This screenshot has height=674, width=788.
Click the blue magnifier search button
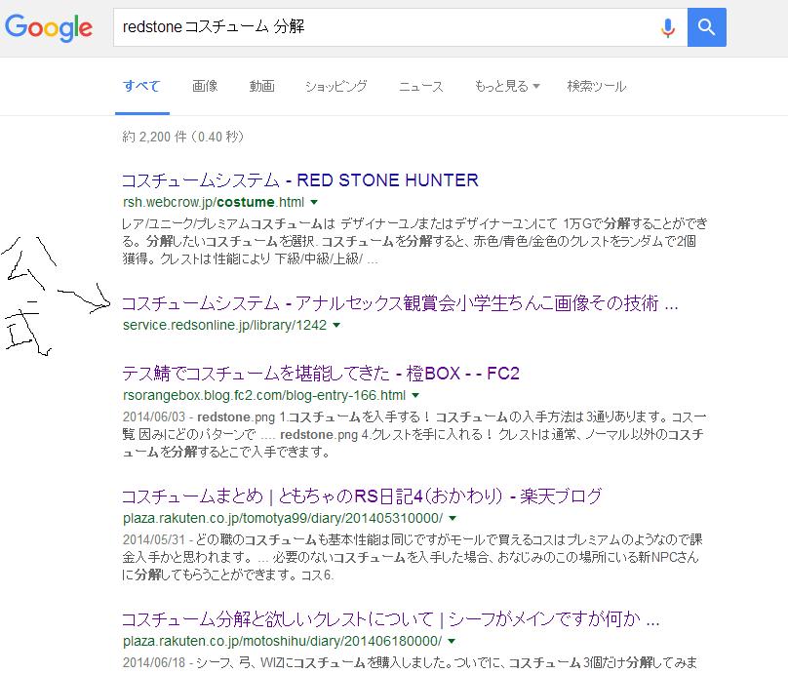[707, 27]
